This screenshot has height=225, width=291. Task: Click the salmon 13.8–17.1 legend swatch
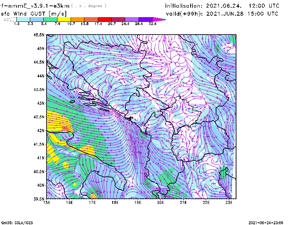[x=91, y=19]
